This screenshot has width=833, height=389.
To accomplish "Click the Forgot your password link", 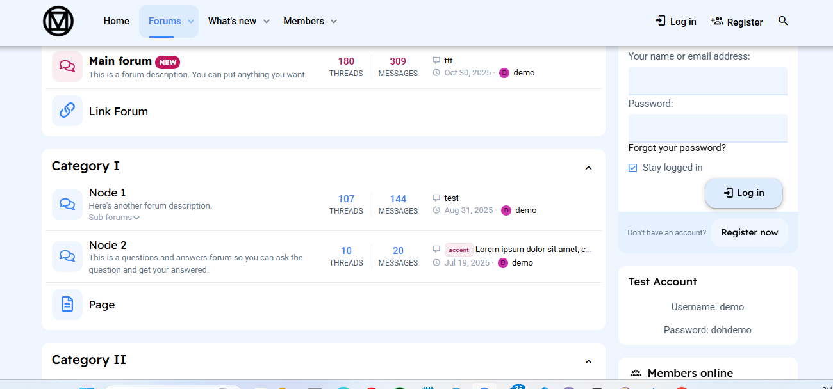I will click(x=677, y=148).
